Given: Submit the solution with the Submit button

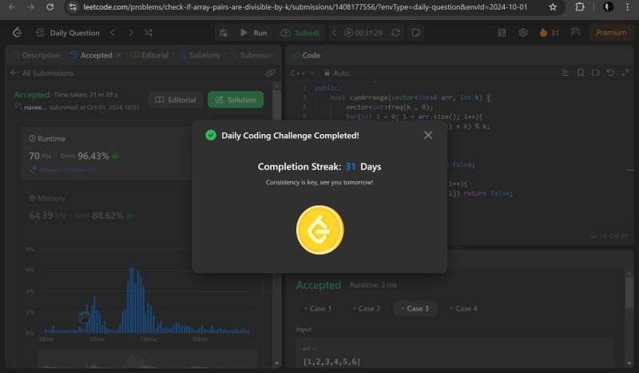Looking at the screenshot, I should (x=300, y=33).
